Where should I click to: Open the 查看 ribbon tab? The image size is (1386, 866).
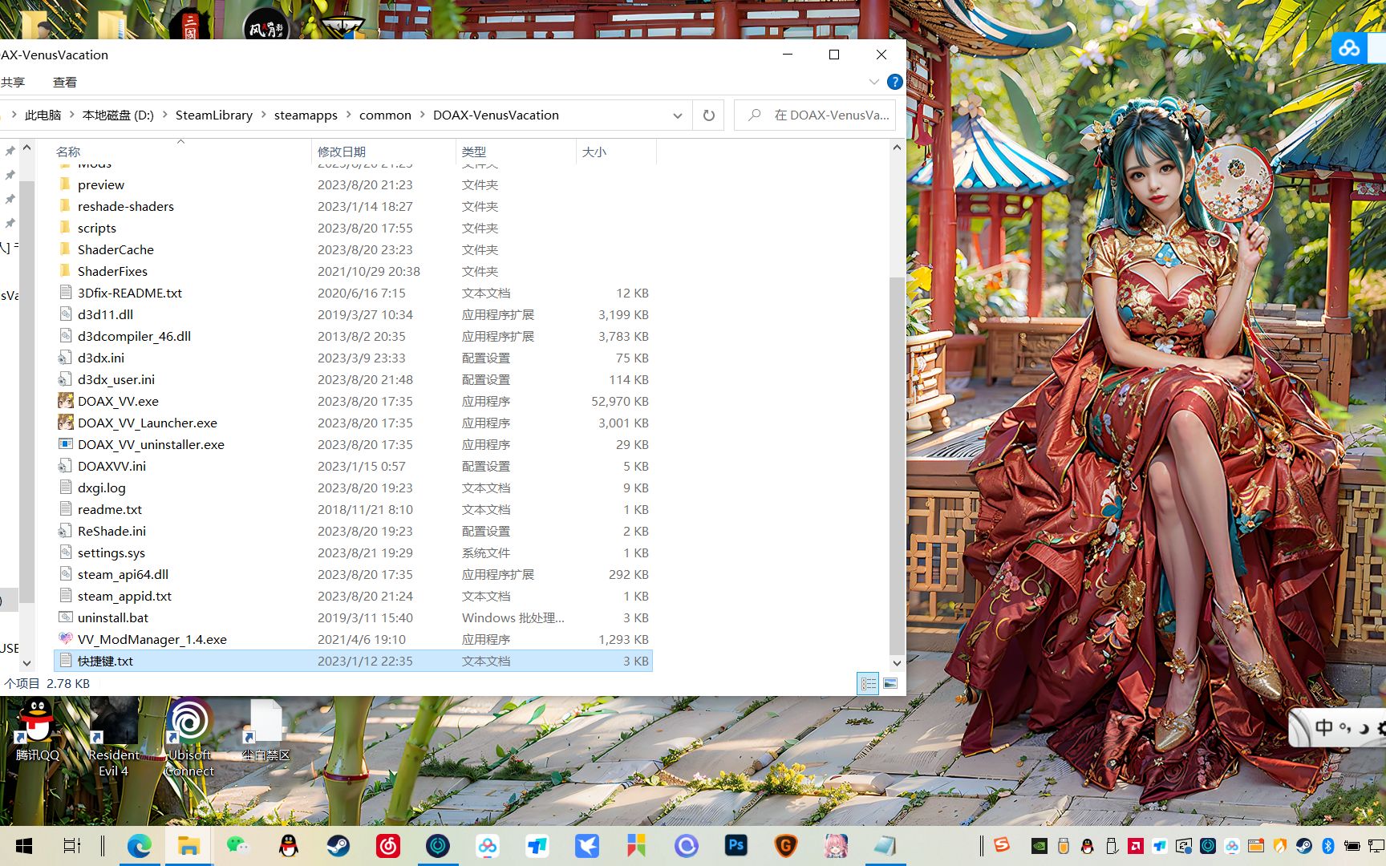(x=65, y=82)
